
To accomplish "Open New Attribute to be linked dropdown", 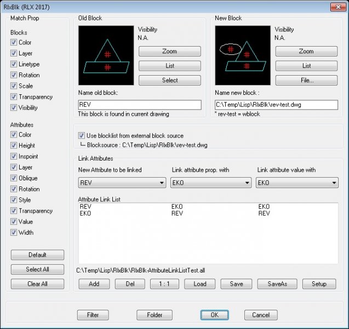I will point(122,183).
